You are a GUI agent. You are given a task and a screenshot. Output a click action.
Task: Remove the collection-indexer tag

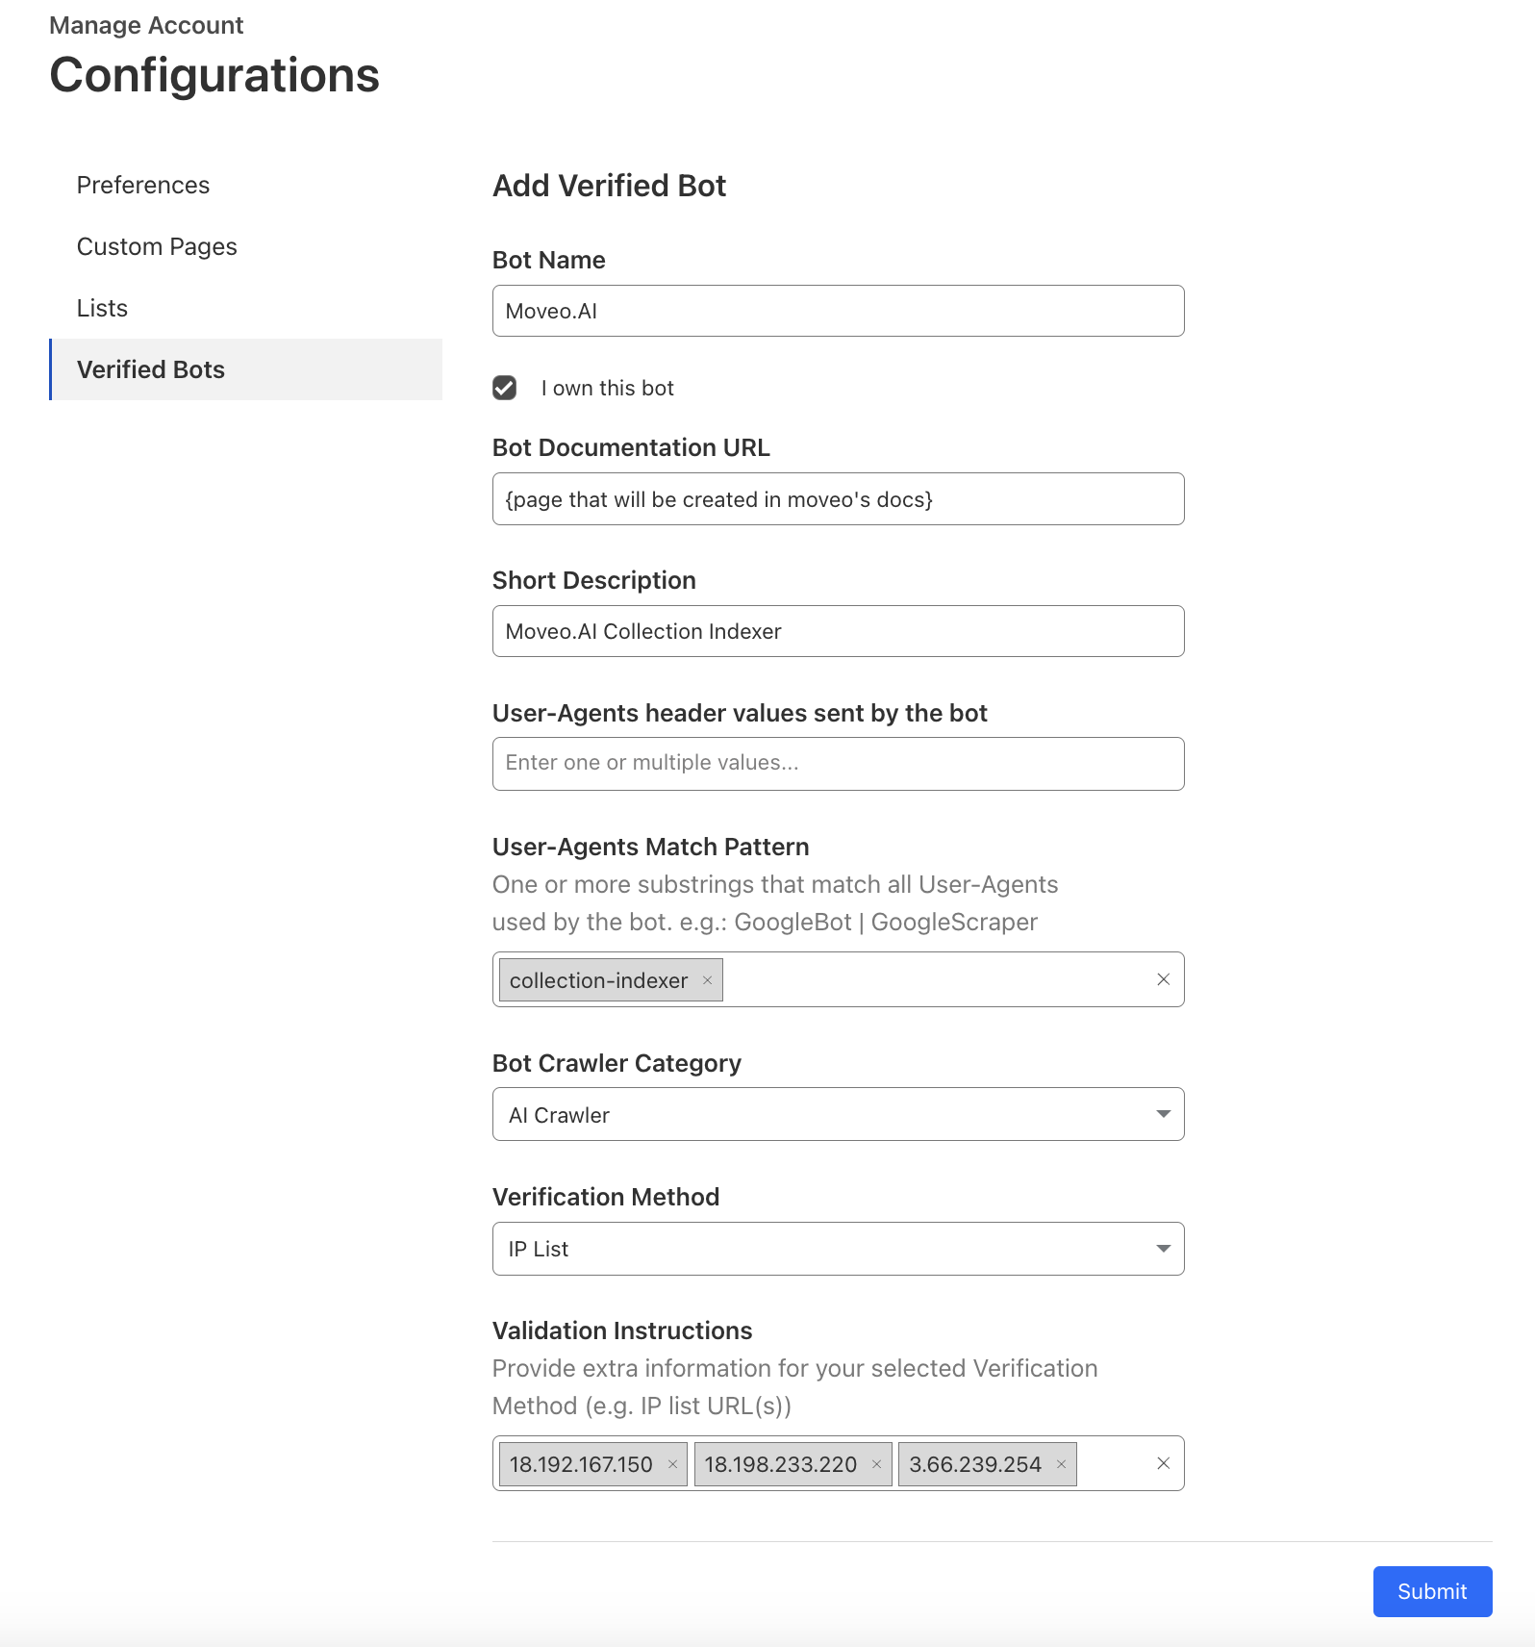click(707, 980)
